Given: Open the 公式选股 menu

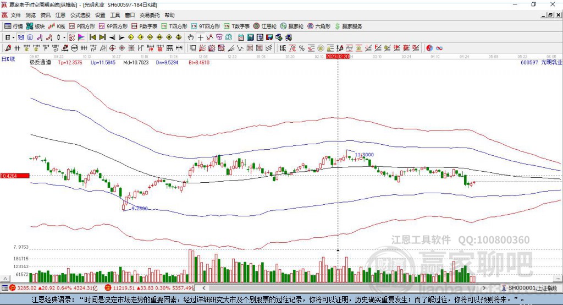Looking at the screenshot, I should (80, 15).
